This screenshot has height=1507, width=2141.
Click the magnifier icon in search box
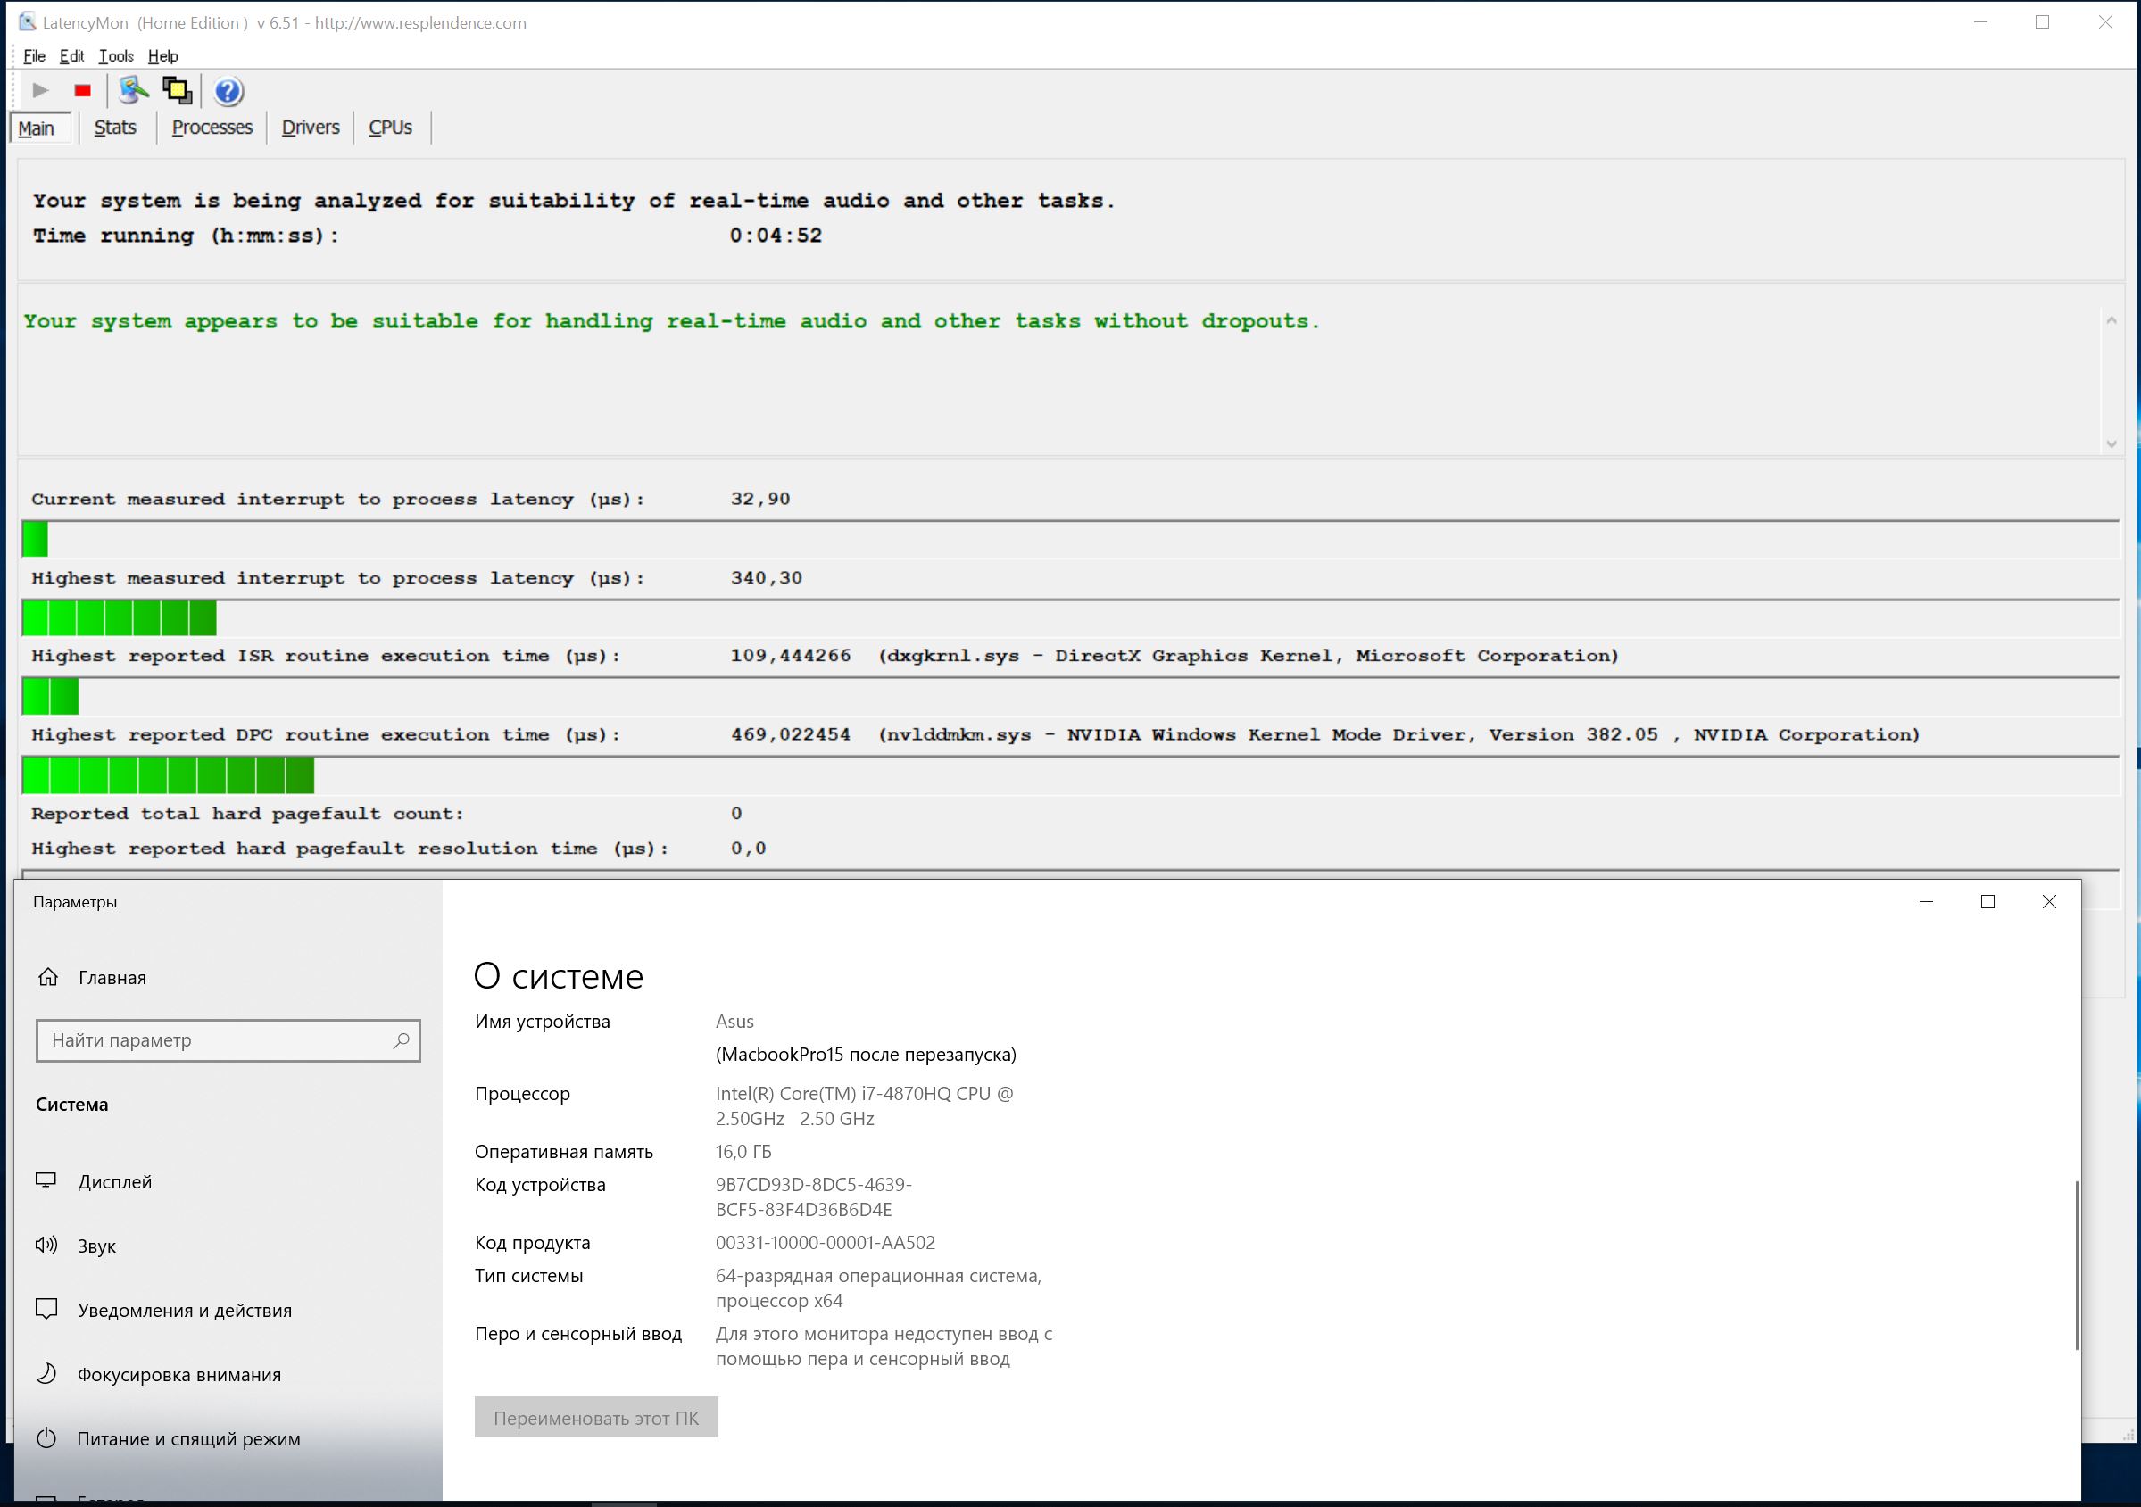[x=401, y=1040]
